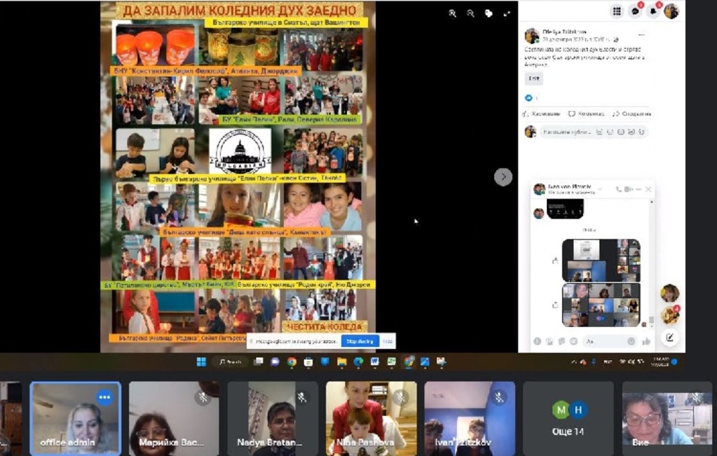This screenshot has width=717, height=456.
Task: Open emoji picker in chat input
Action: (632, 341)
